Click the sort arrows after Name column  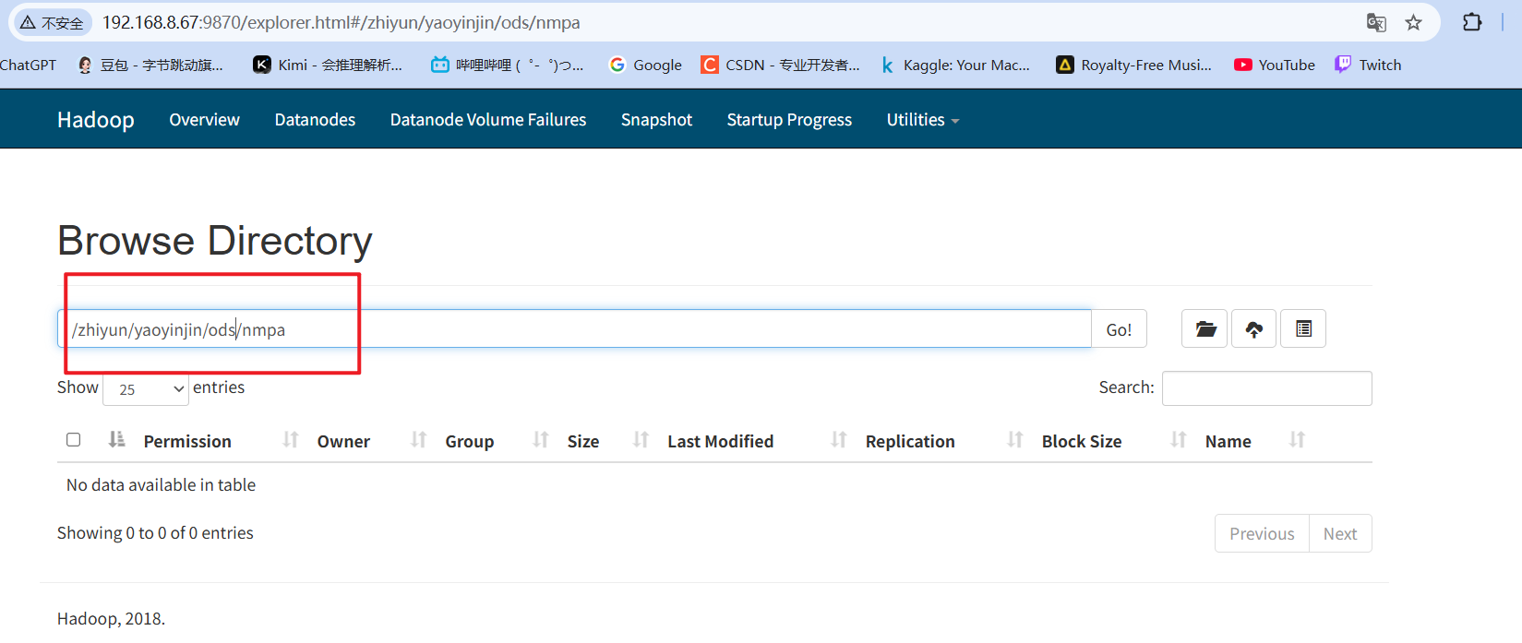1297,440
